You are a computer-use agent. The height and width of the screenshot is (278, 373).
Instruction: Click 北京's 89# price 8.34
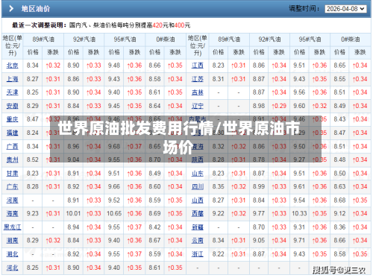point(33,66)
